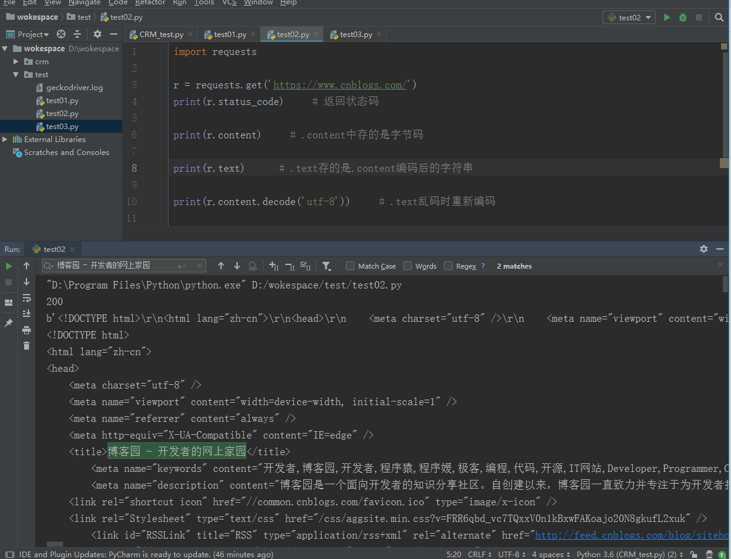Close the test02.py editor tab
This screenshot has width=731, height=559.
point(316,34)
